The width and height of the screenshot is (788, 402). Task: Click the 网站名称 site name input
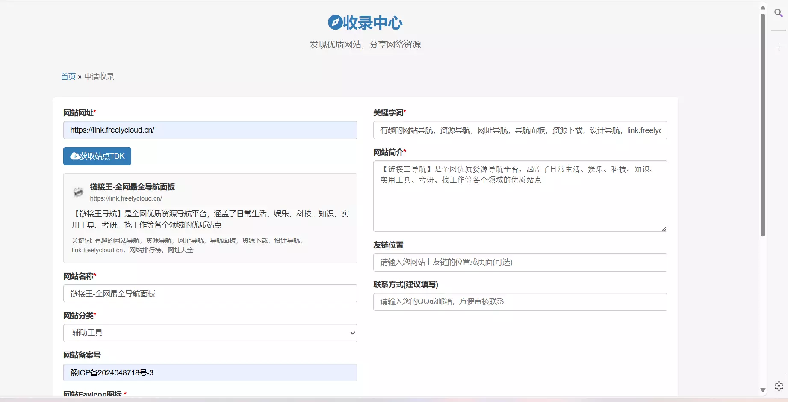click(210, 293)
